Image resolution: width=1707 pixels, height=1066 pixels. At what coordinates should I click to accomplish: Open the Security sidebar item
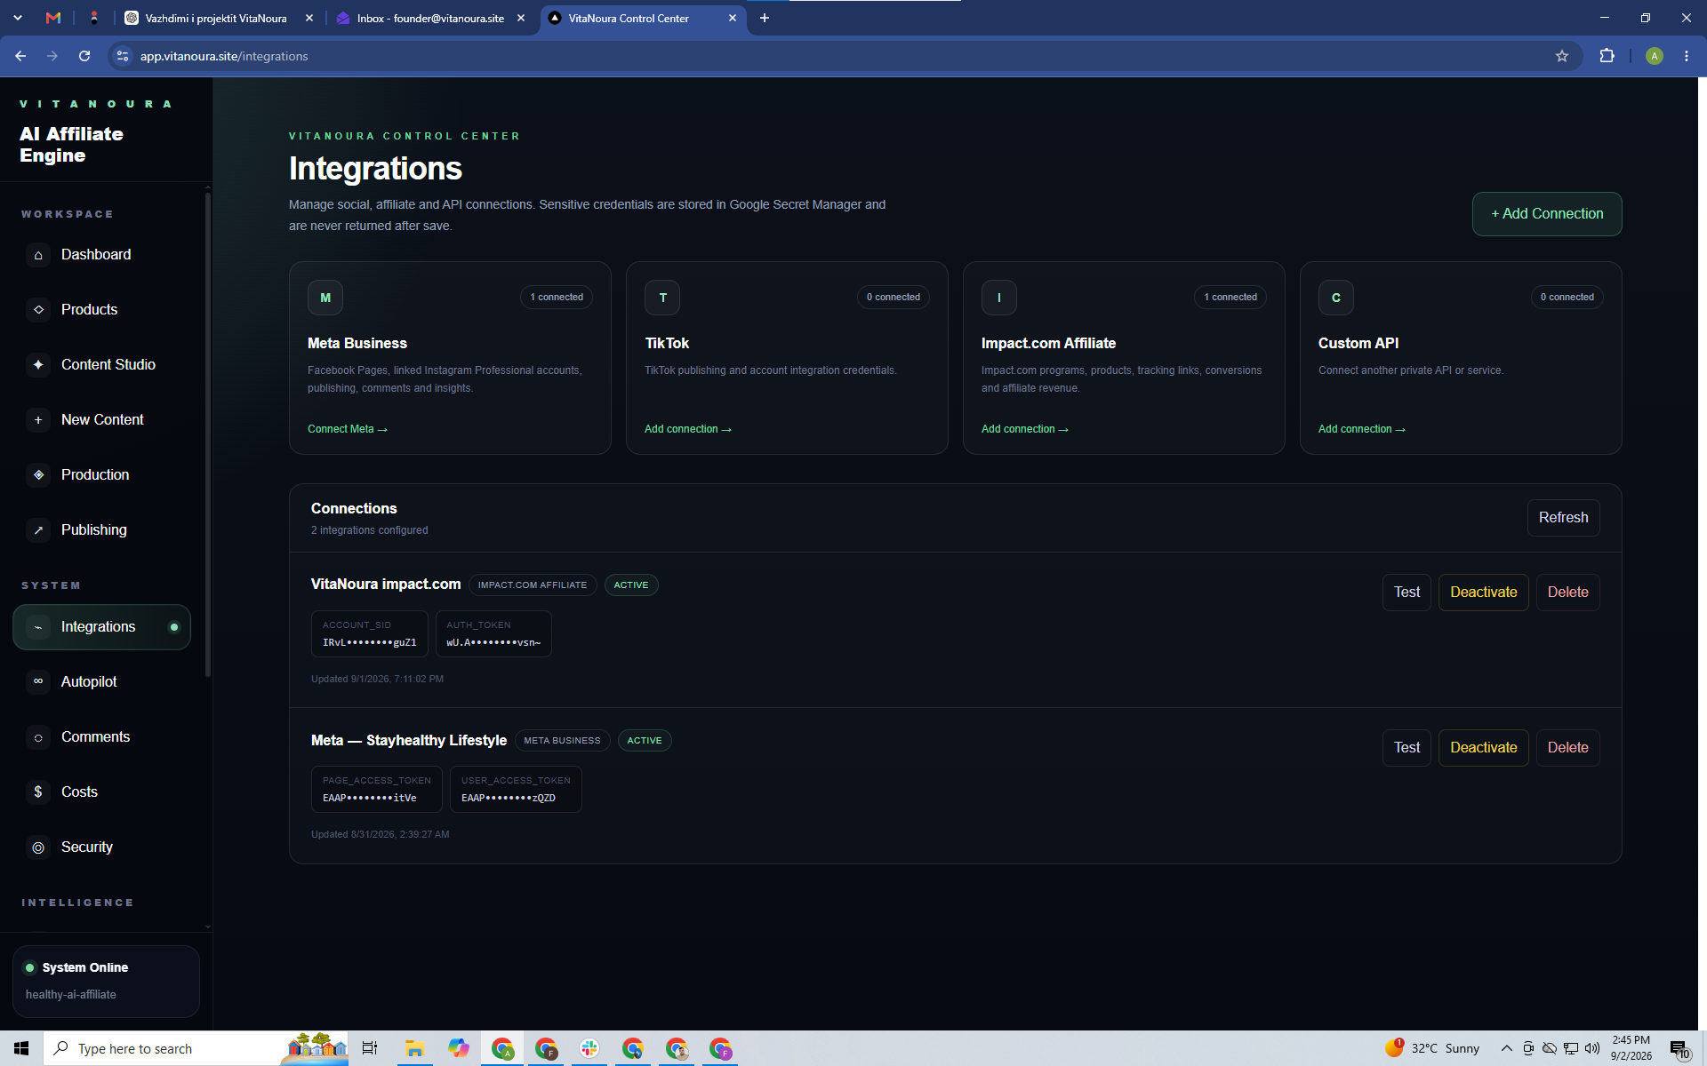[x=101, y=847]
